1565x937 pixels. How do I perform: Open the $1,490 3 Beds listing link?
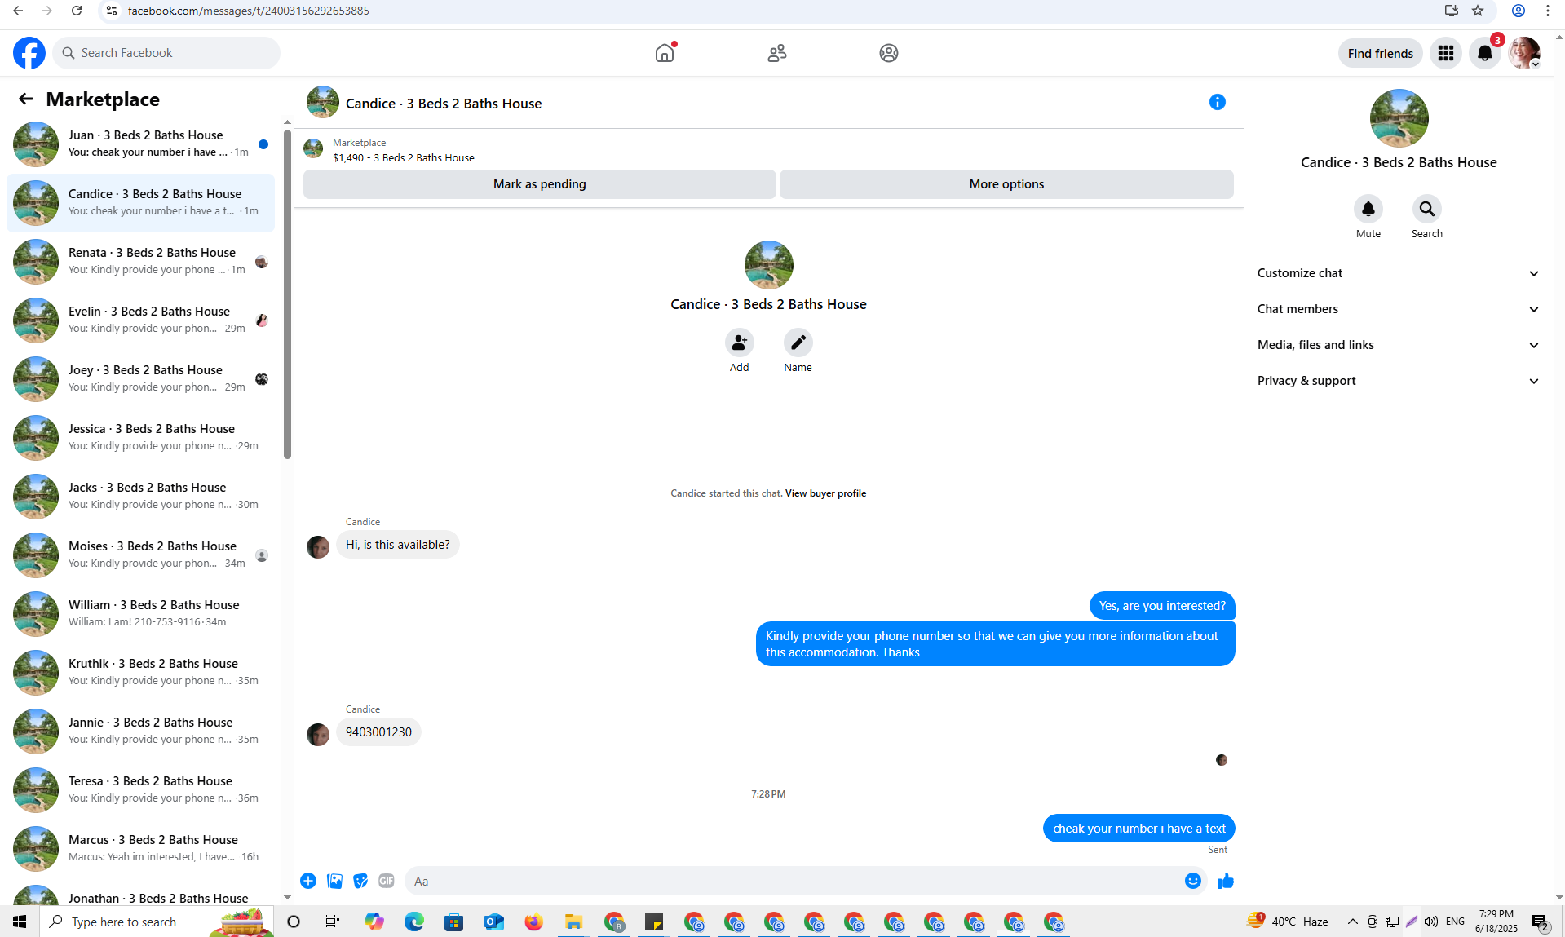[x=403, y=158]
